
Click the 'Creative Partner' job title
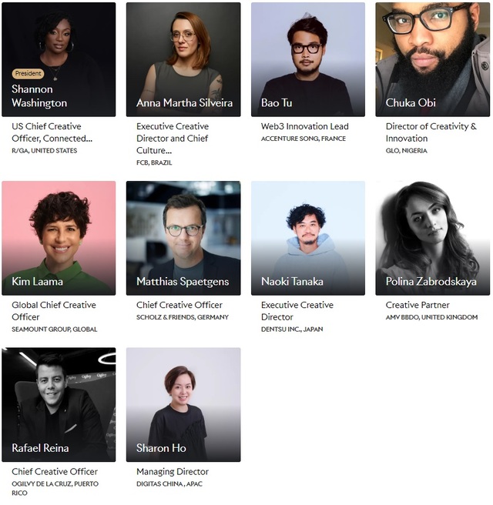(418, 305)
